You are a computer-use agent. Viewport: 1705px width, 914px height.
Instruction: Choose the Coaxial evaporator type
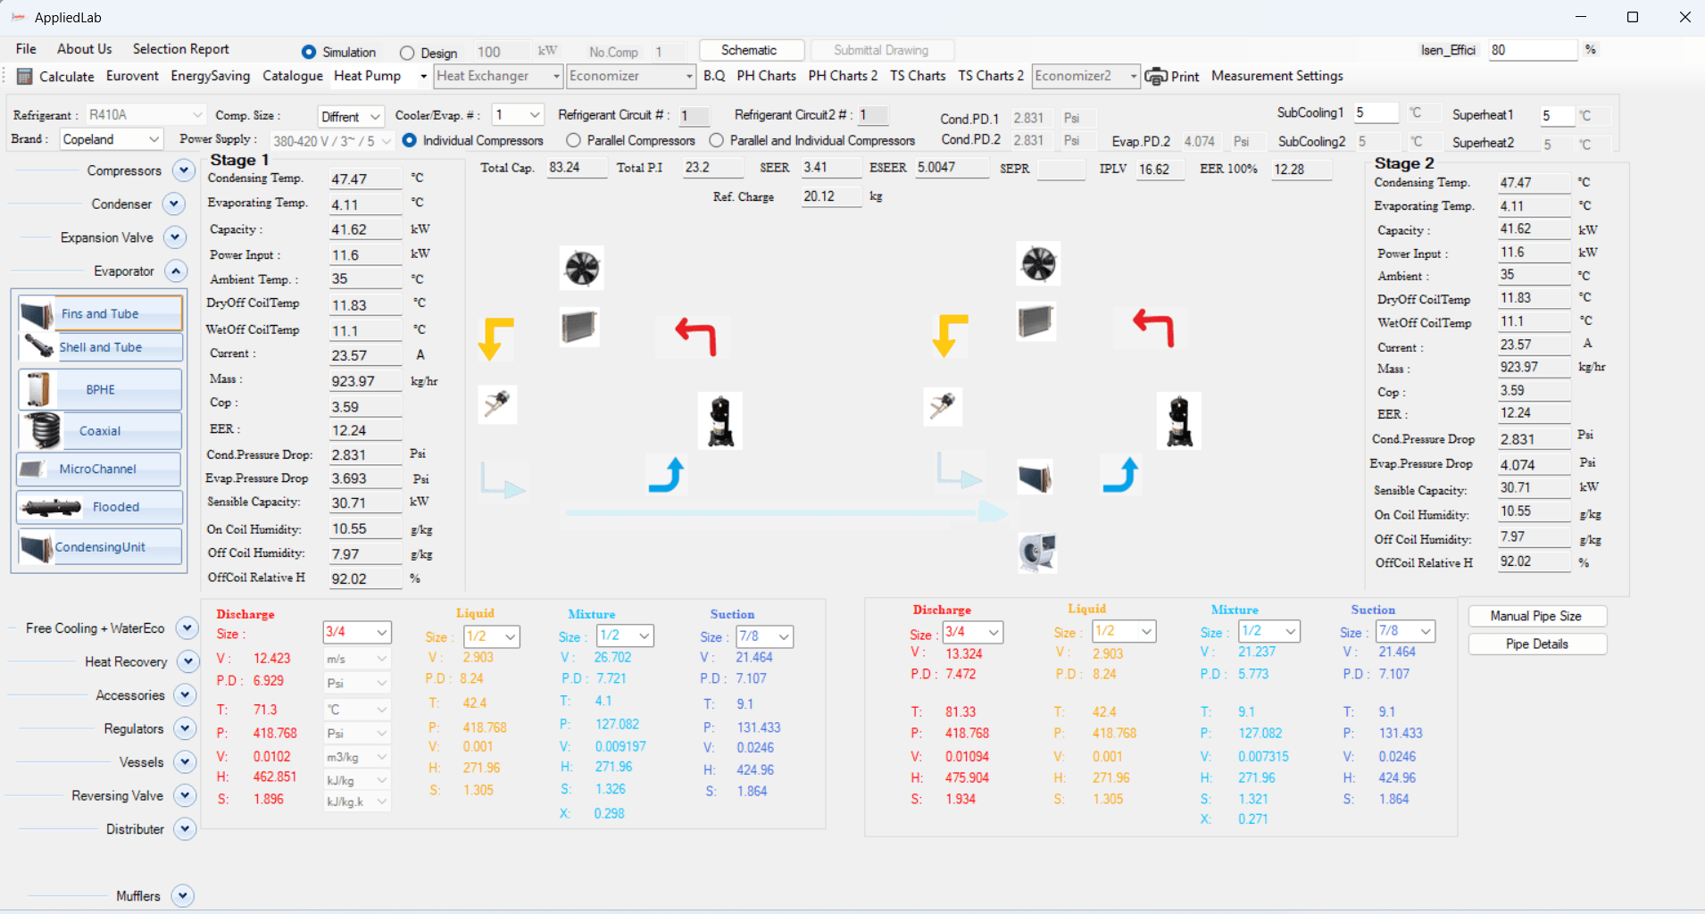[x=100, y=431]
